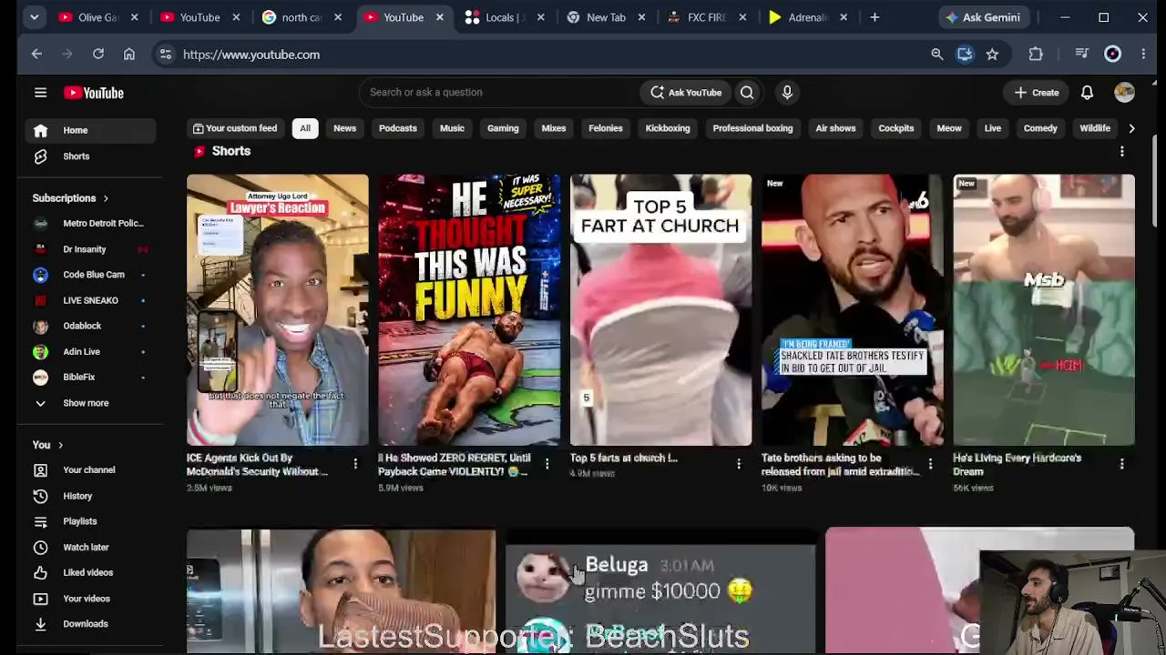
Task: Open Your channel in the sidebar
Action: click(x=90, y=470)
